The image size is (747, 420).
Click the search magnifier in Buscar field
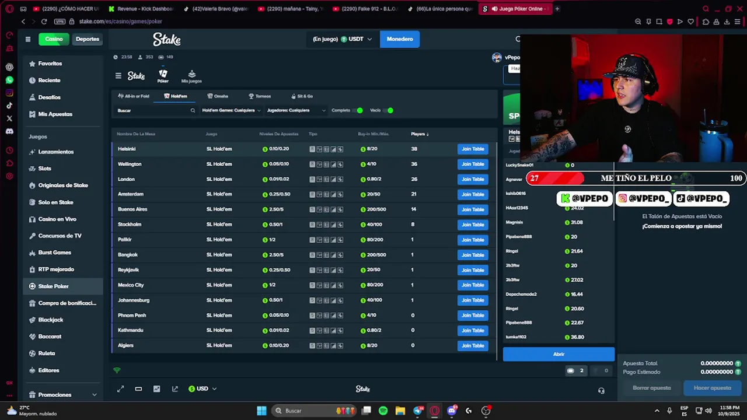(193, 110)
